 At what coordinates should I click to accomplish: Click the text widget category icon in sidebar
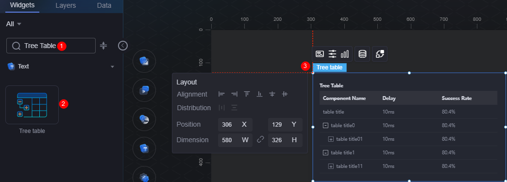click(144, 149)
